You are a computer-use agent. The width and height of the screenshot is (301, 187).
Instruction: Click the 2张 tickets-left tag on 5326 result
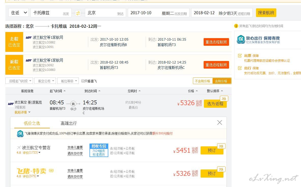tap(224, 99)
